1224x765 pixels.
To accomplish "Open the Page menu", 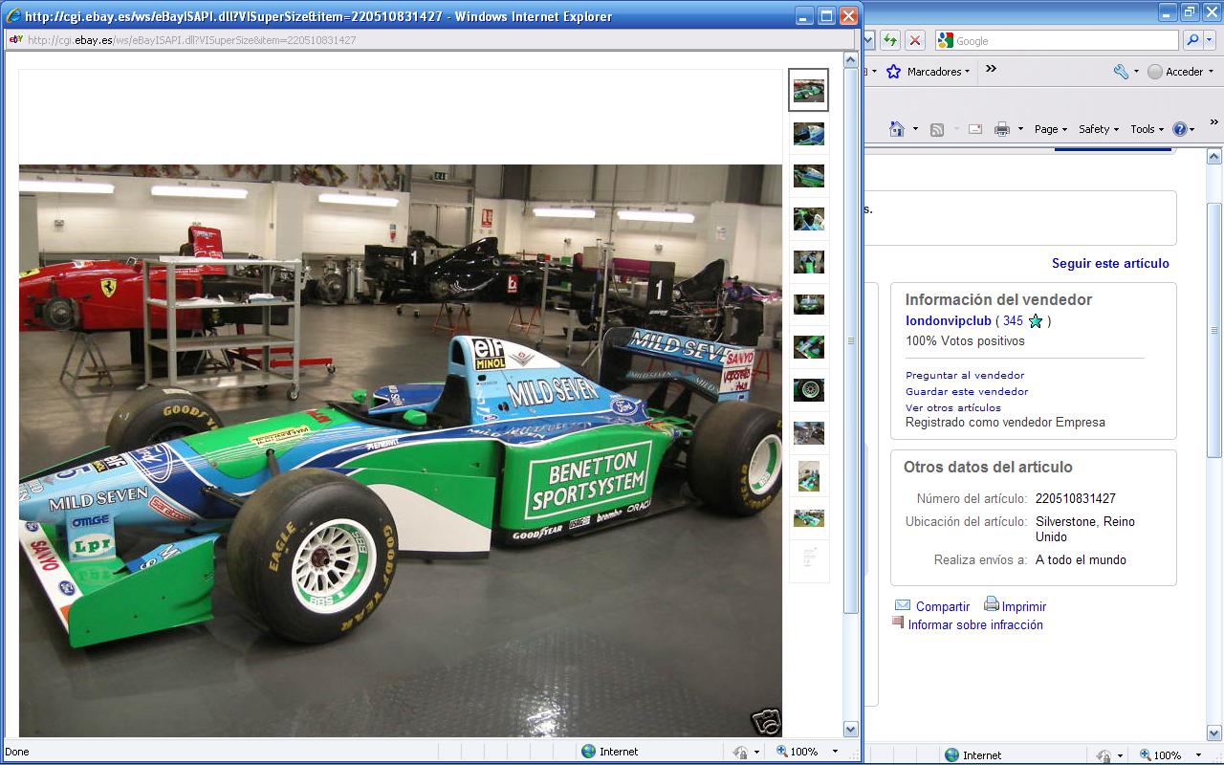I will tap(1050, 129).
